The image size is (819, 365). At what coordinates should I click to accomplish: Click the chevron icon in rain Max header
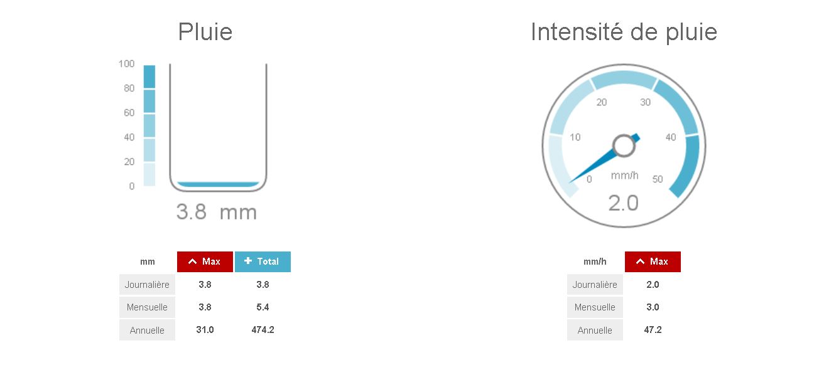click(x=193, y=262)
